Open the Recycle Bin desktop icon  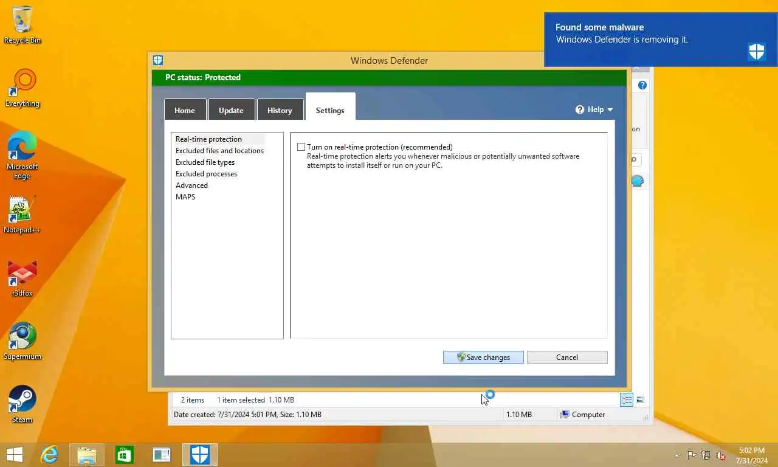coord(22,24)
